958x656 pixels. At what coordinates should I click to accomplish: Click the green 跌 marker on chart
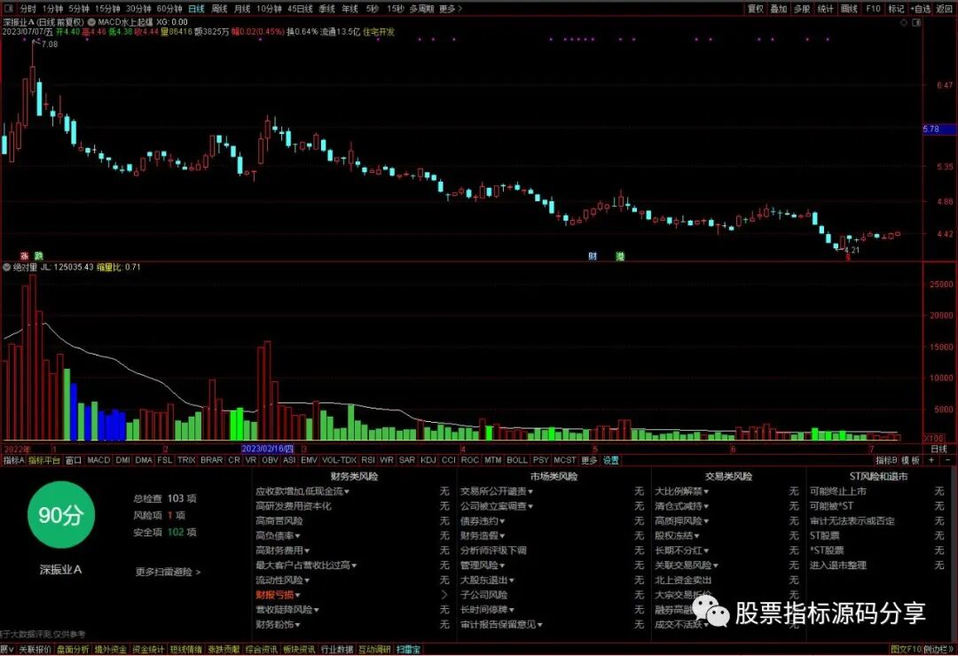[38, 256]
